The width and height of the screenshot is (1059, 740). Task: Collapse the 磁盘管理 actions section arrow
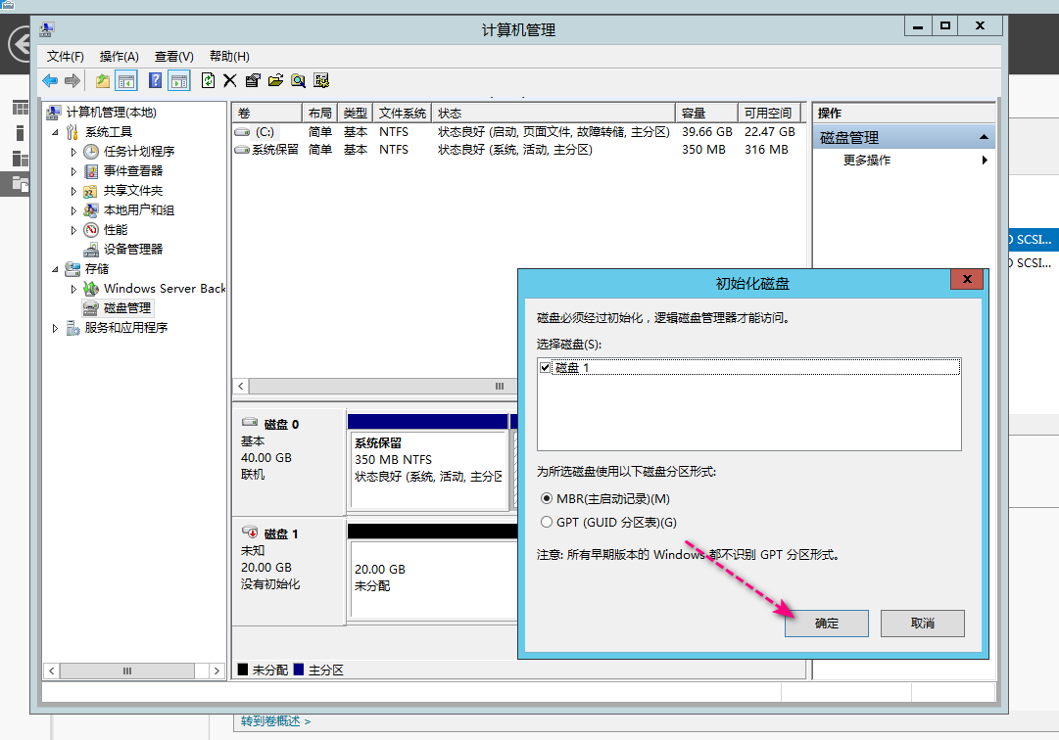tap(984, 138)
